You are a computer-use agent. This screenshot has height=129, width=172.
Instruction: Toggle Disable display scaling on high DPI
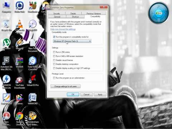(54, 68)
